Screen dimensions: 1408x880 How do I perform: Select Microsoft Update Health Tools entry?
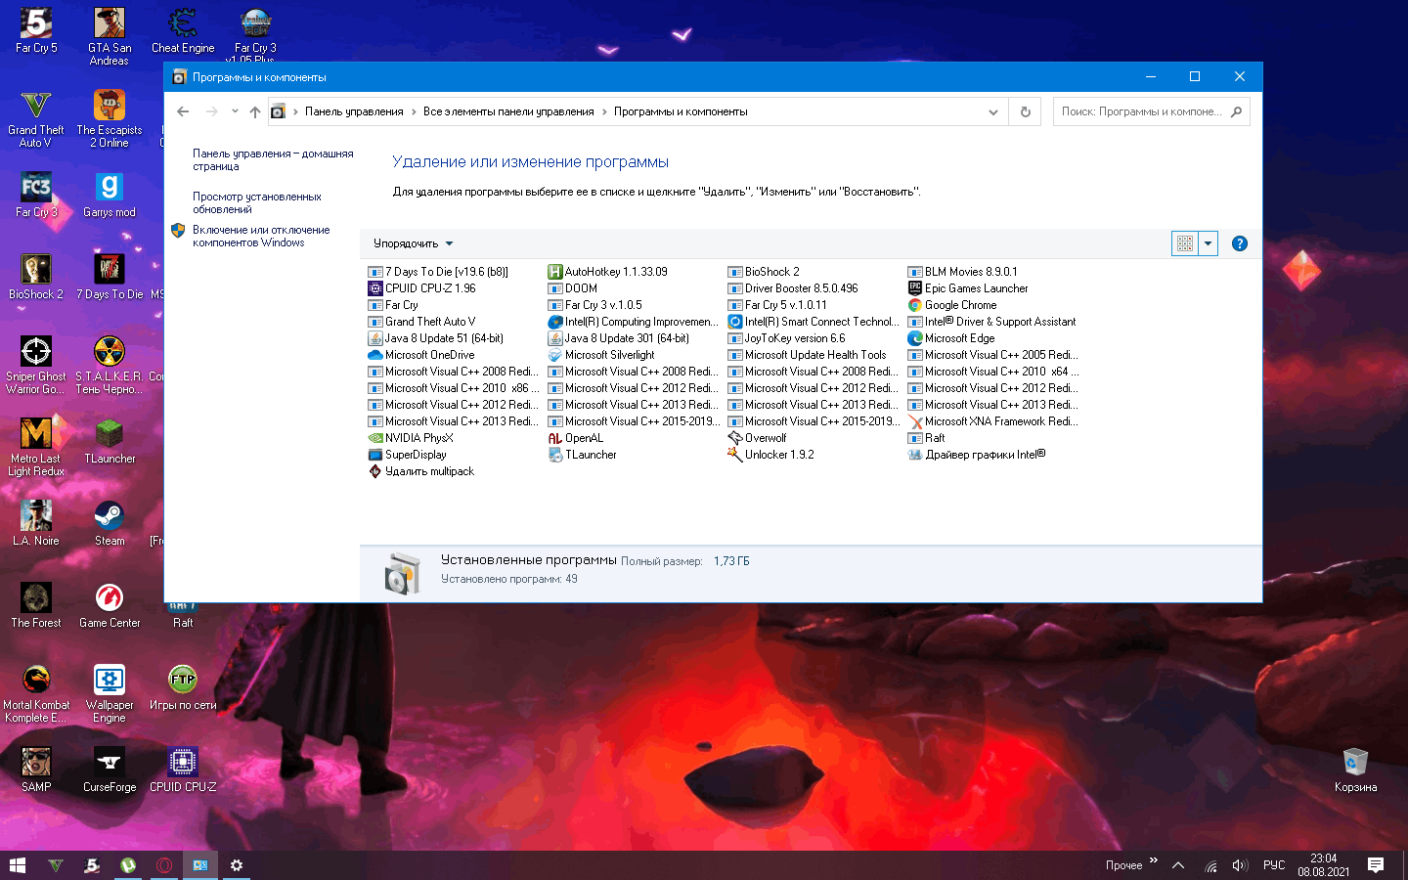click(x=808, y=355)
